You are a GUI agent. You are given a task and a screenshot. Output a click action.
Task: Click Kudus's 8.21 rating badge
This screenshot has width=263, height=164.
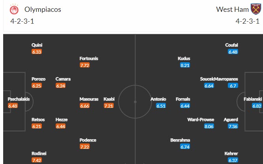click(185, 65)
